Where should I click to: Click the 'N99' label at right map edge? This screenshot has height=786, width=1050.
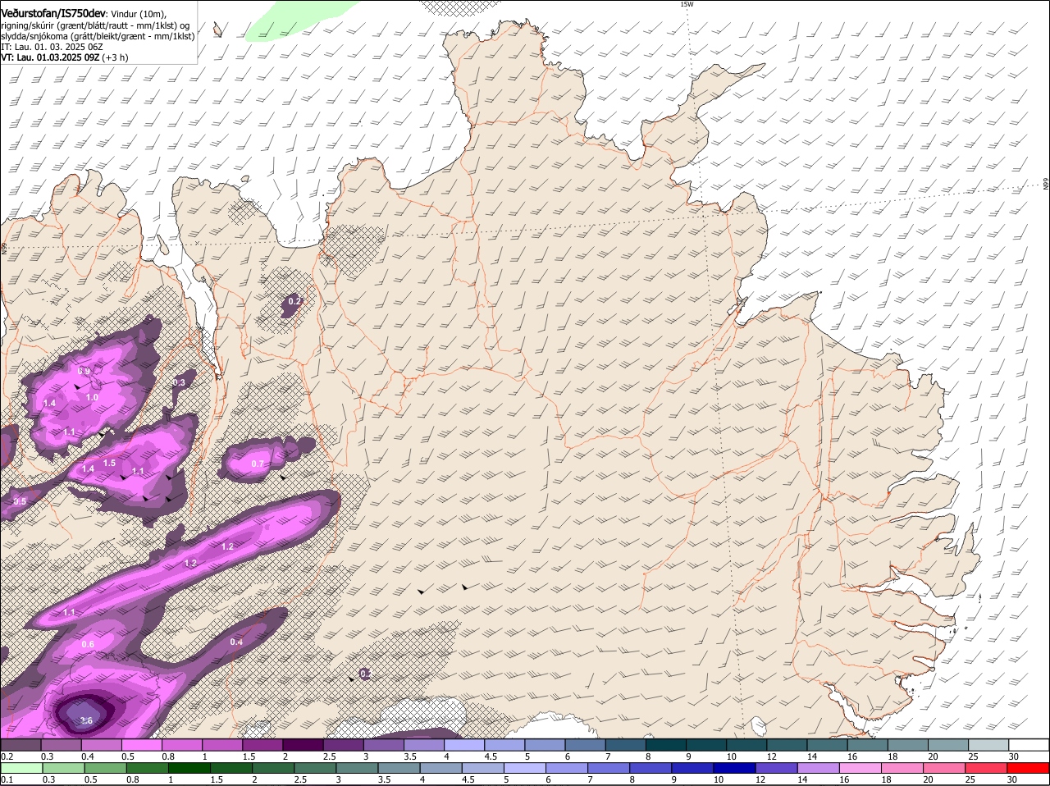click(1046, 185)
